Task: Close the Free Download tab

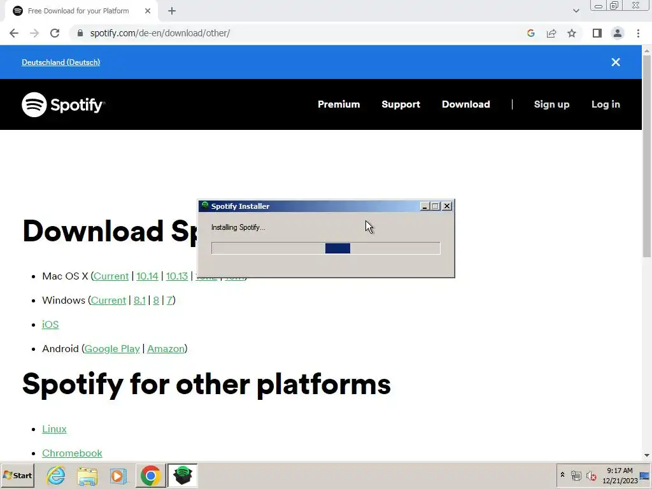Action: tap(148, 11)
